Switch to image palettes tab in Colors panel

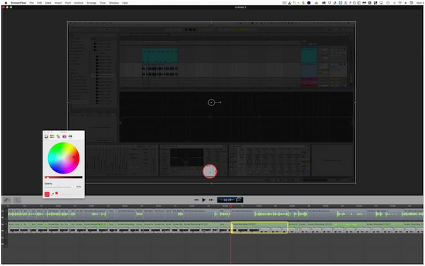pos(64,137)
